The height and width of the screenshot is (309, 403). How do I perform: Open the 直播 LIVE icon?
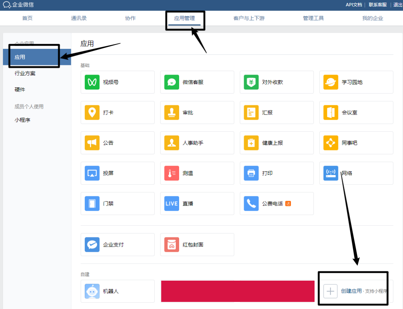pos(172,203)
